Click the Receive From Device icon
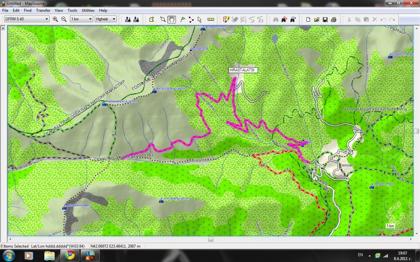The height and width of the screenshot is (262, 420). (x=136, y=19)
